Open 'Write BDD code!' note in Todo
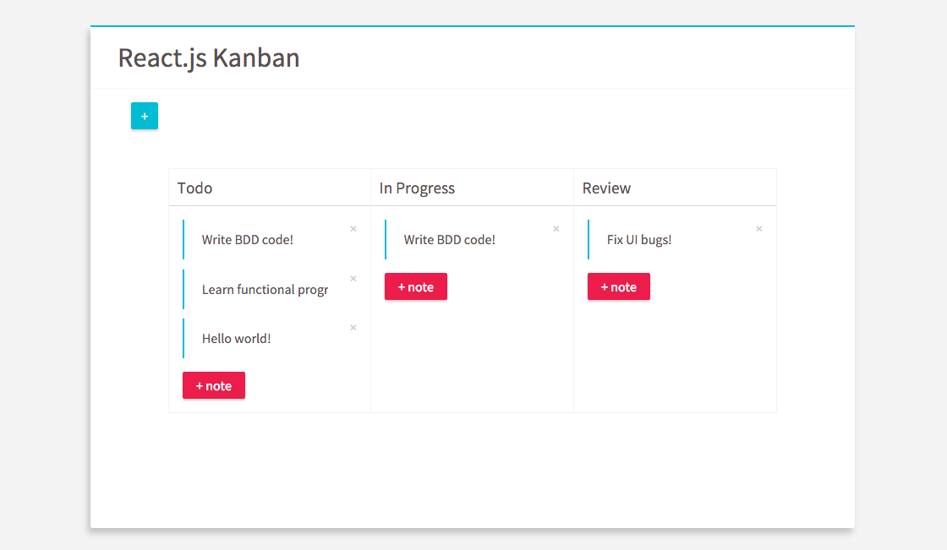This screenshot has width=947, height=550. [248, 240]
